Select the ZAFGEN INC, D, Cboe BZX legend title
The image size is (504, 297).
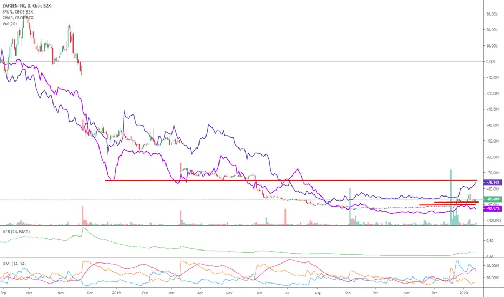(26, 6)
